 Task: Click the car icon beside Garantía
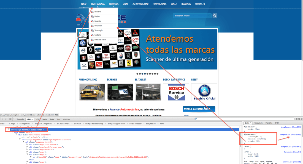pyautogui.click(x=92, y=21)
